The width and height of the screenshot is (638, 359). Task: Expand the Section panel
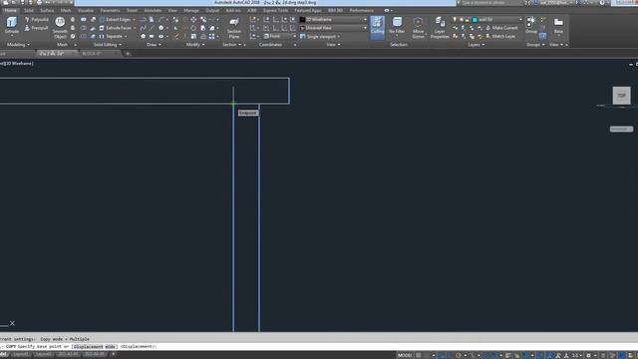(231, 45)
